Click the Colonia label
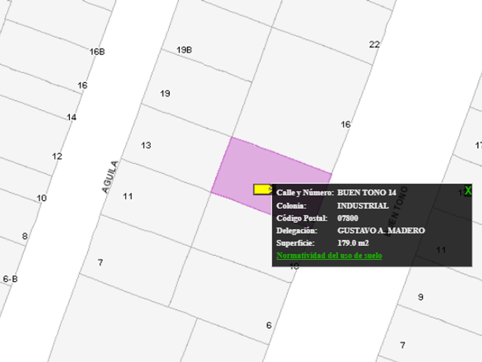Viewport: 482px width, 362px height. pyautogui.click(x=291, y=206)
